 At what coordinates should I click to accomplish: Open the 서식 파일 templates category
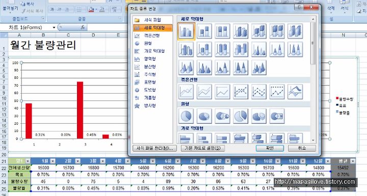pos(152,20)
